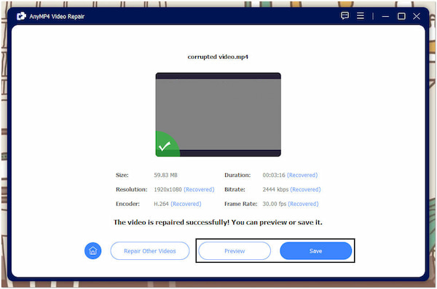Image resolution: width=437 pixels, height=289 pixels.
Task: Maximize the AnyMP4 window
Action: (x=401, y=16)
